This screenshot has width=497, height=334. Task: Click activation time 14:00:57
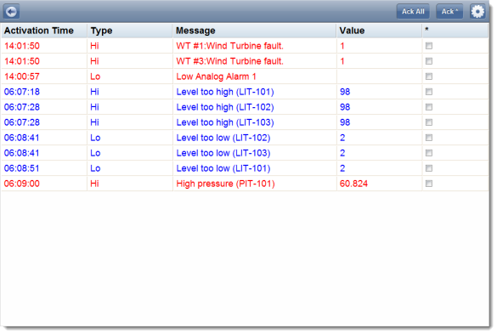(x=22, y=76)
